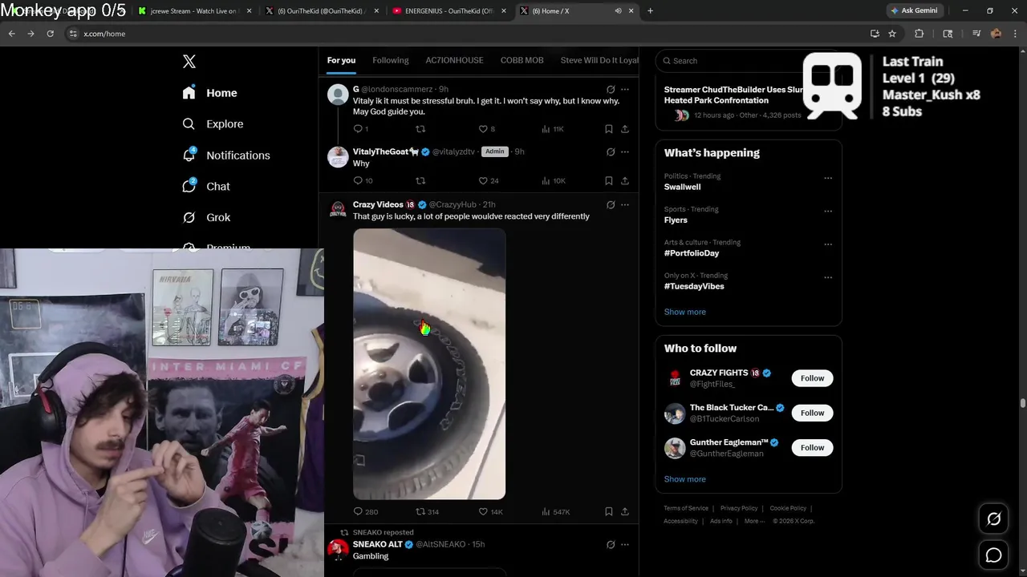Viewport: 1027px width, 577px height.
Task: Open Terms of Service link
Action: point(686,508)
